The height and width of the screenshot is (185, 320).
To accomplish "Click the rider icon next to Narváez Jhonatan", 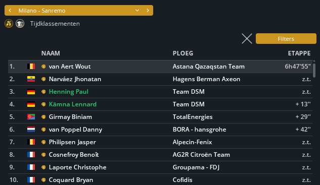I will coord(43,79).
